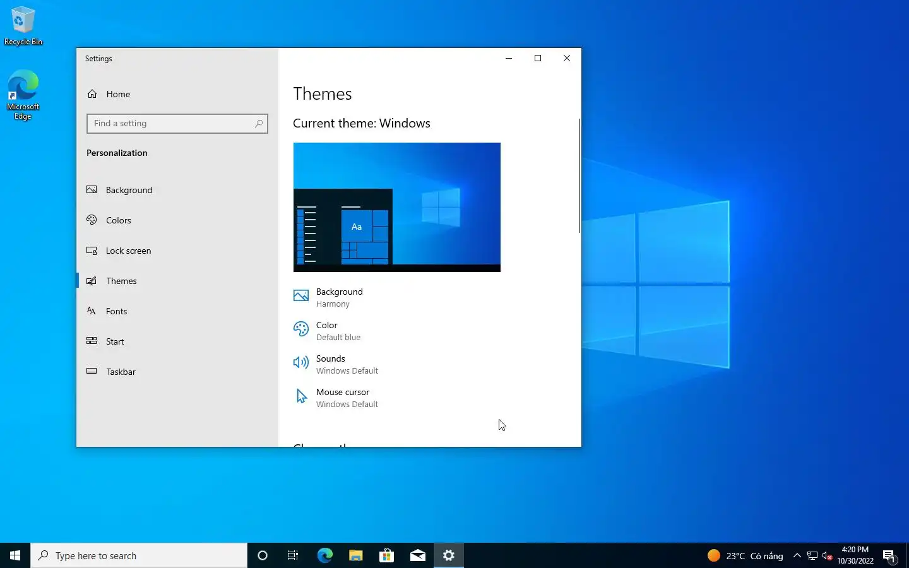The width and height of the screenshot is (909, 568).
Task: Open Cortana from the taskbar
Action: click(x=263, y=555)
